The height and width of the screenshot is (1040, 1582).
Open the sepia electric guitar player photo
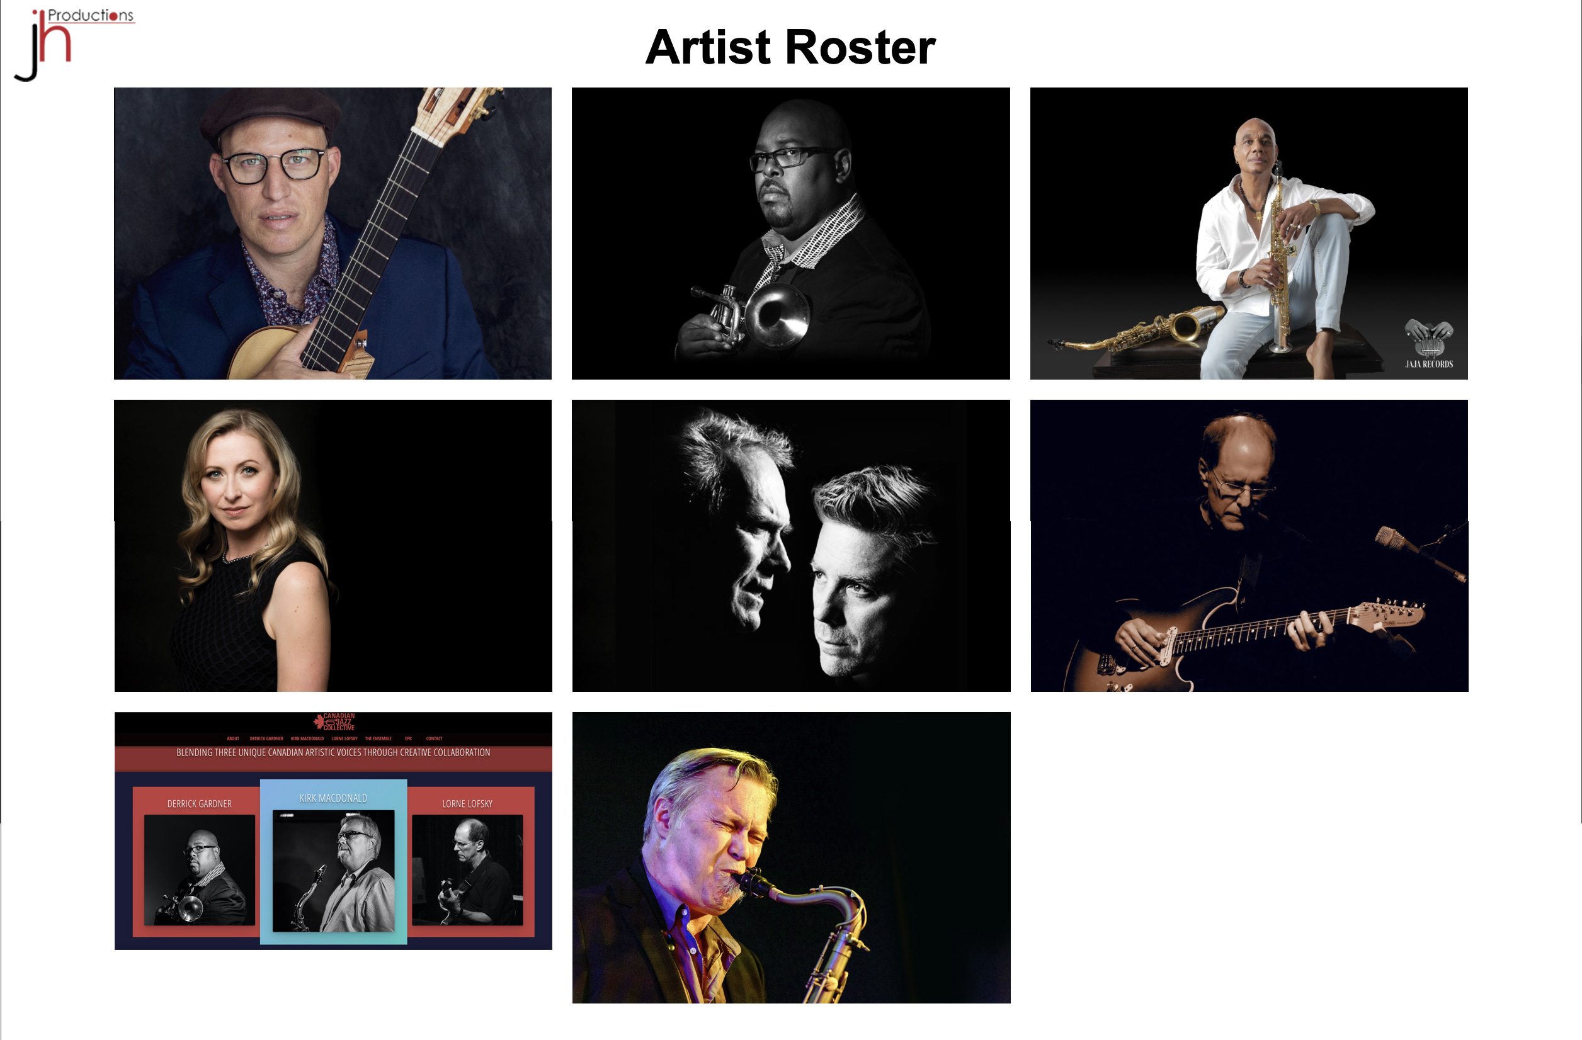pos(1249,546)
